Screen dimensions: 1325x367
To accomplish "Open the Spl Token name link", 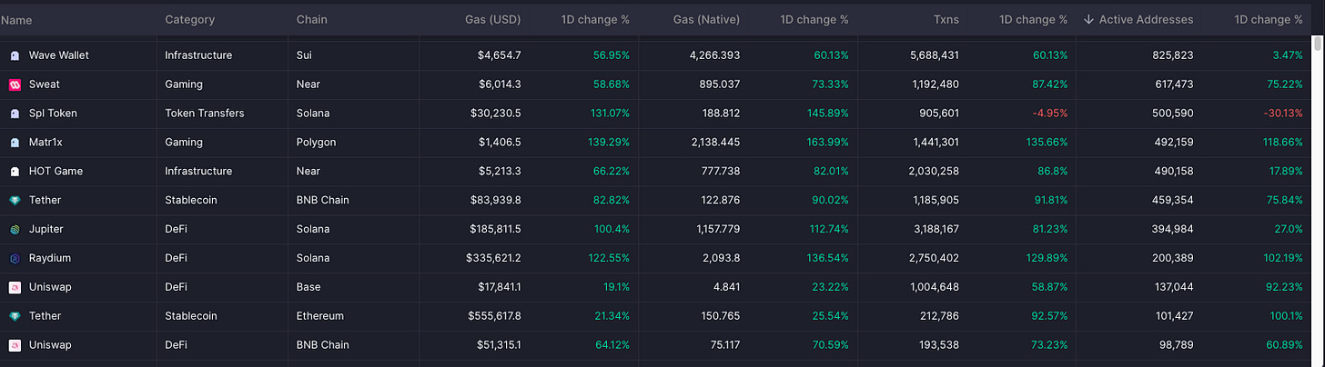I will 53,114.
